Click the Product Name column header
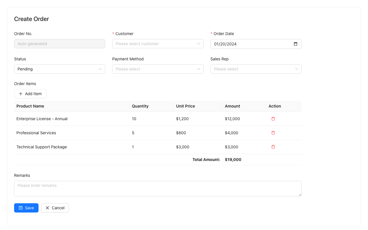This screenshot has width=368, height=230. tap(30, 106)
